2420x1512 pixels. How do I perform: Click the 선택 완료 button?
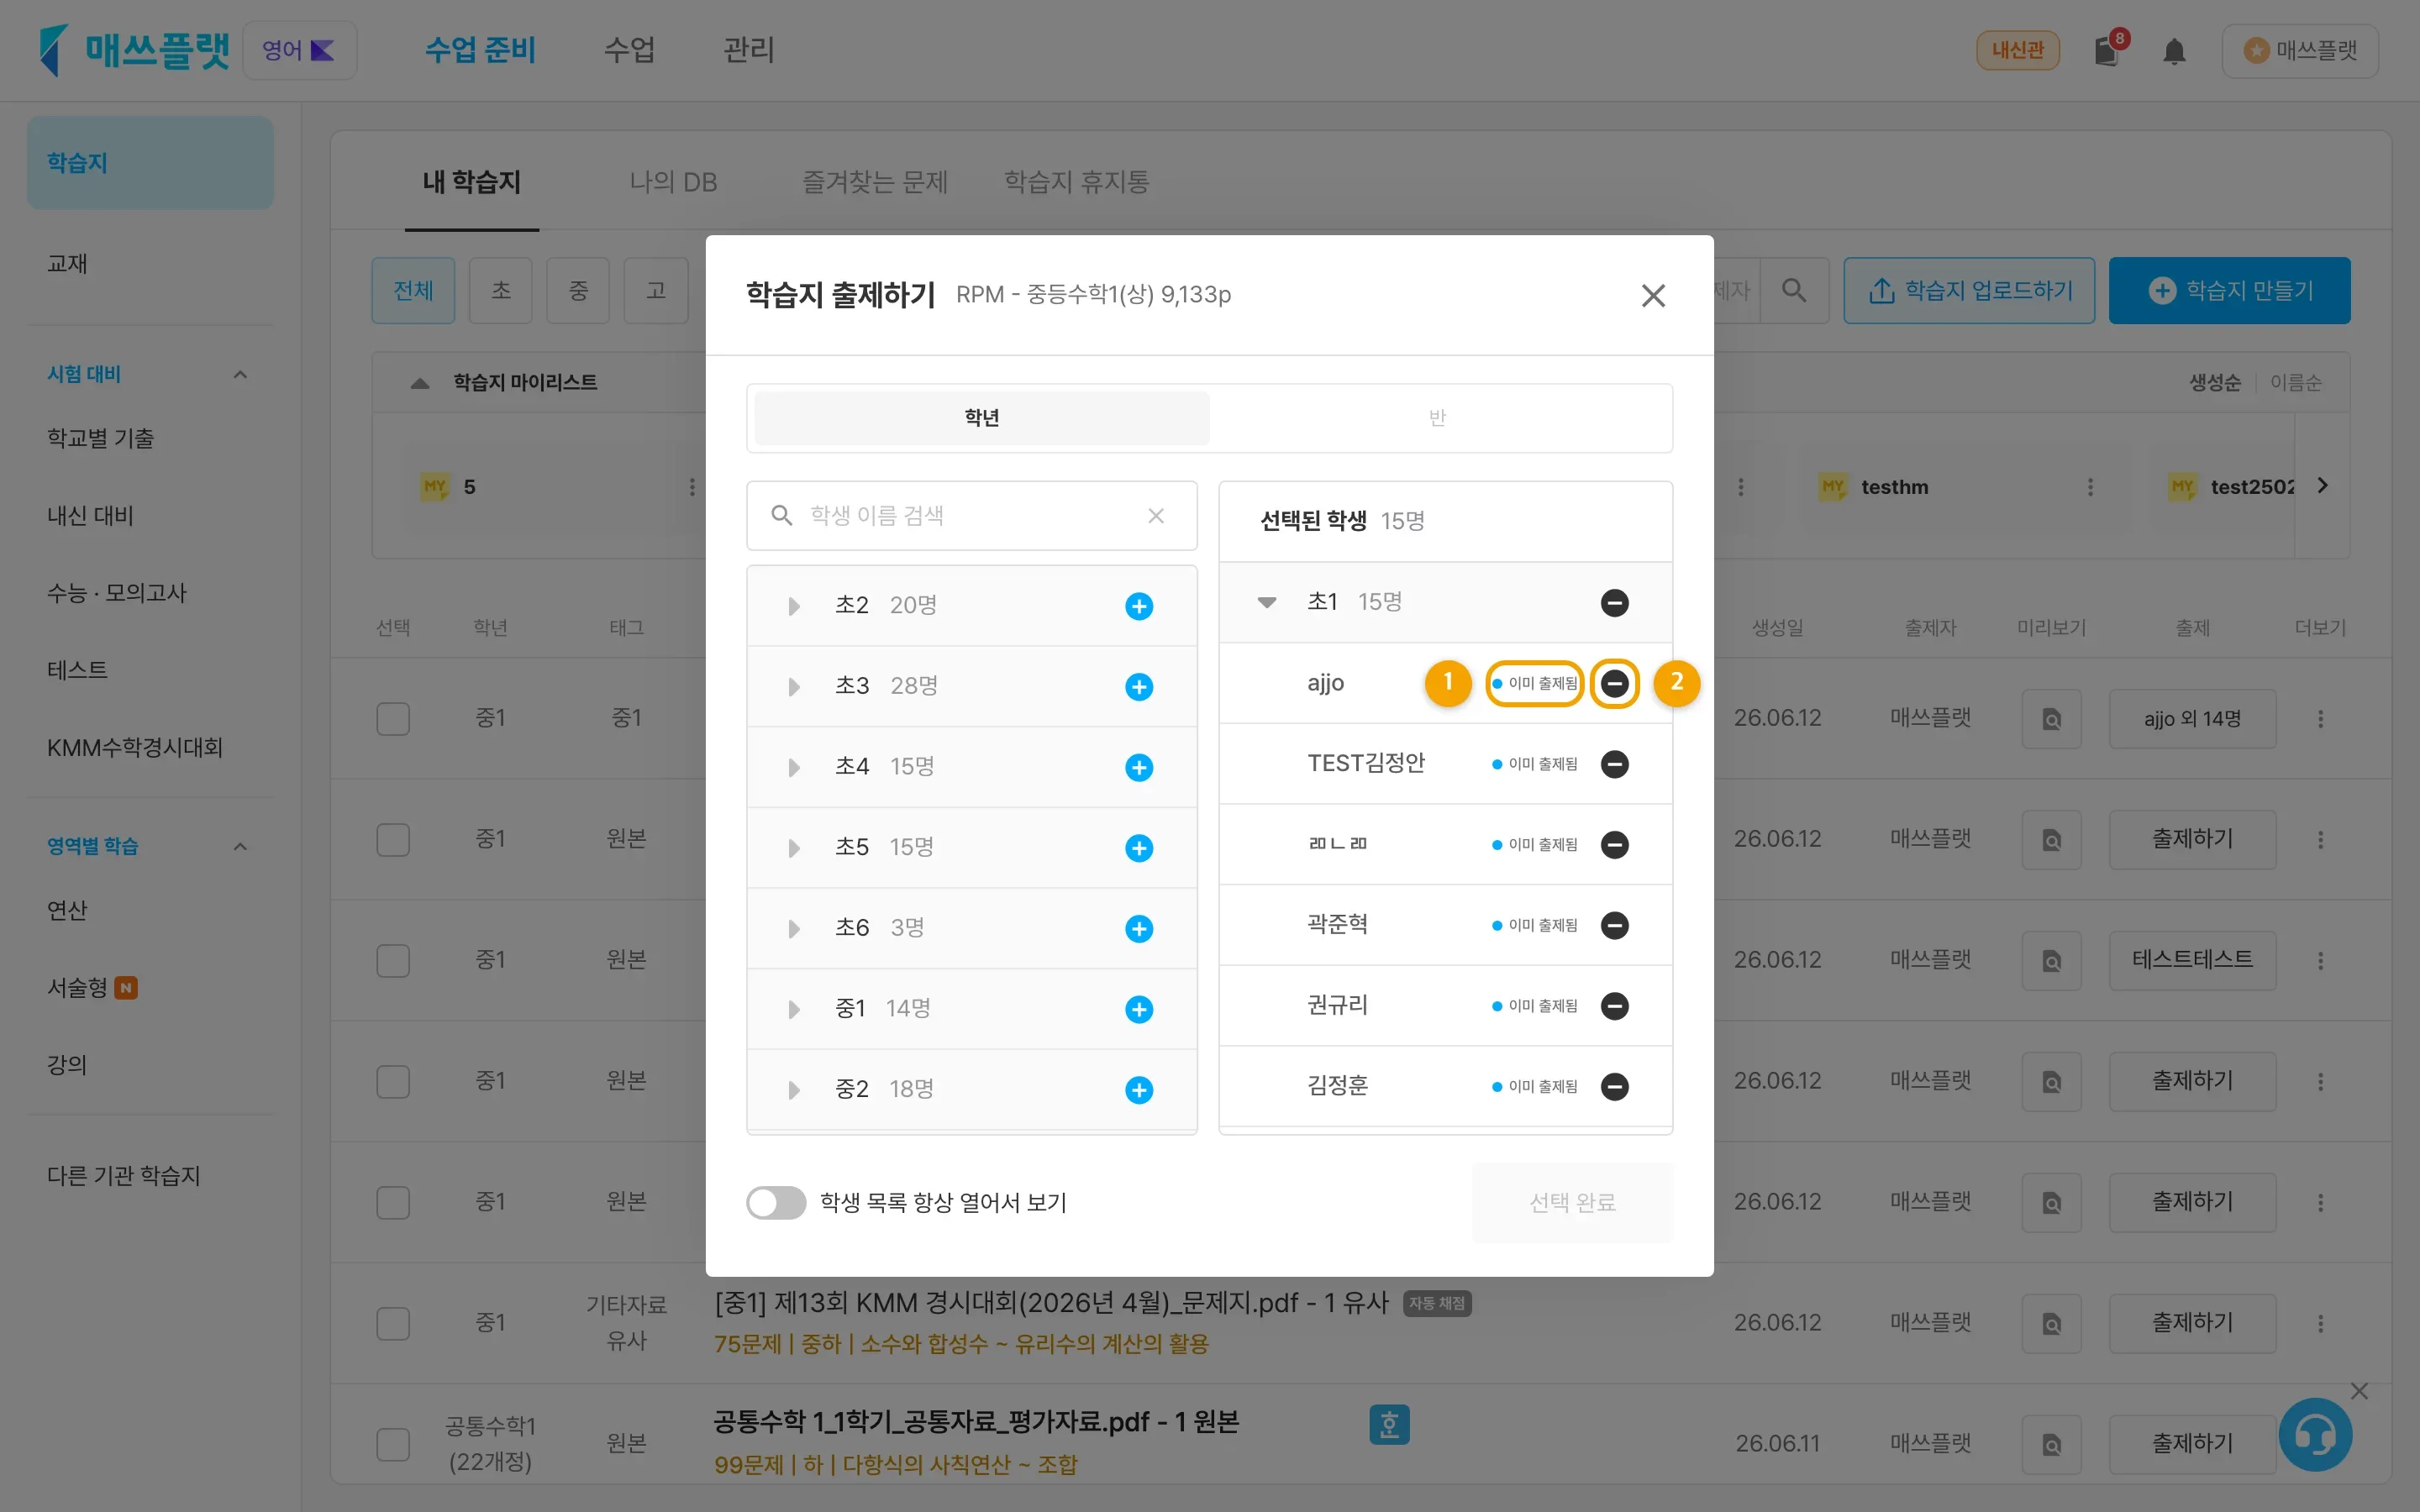1572,1202
